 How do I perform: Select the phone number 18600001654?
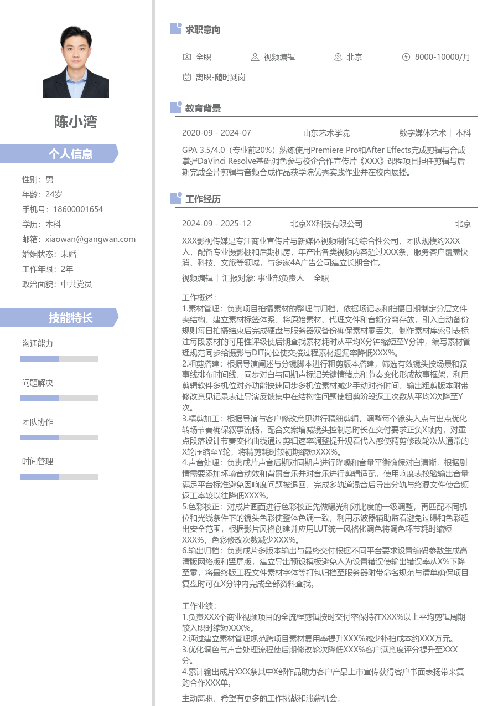[78, 209]
